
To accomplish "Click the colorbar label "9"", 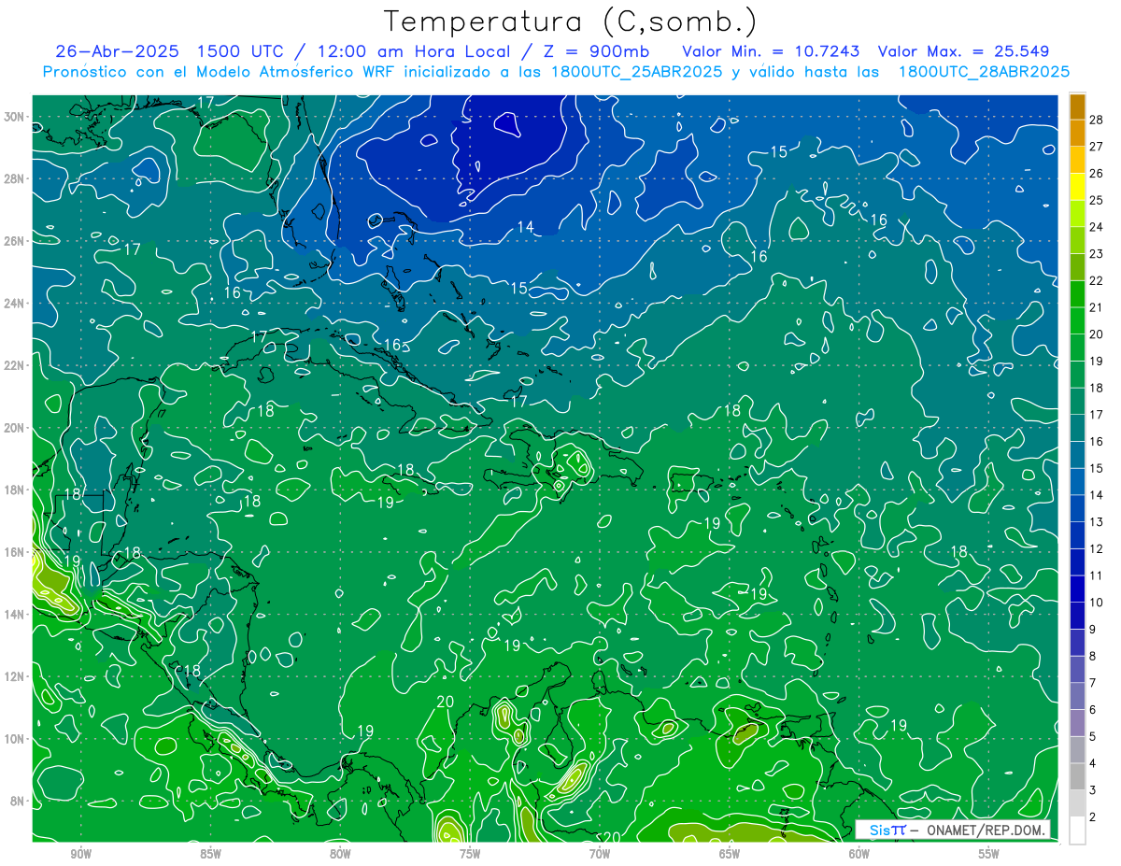I will [x=1093, y=630].
